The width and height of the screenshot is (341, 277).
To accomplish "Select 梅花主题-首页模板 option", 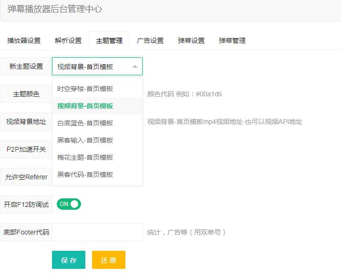I will pos(97,157).
